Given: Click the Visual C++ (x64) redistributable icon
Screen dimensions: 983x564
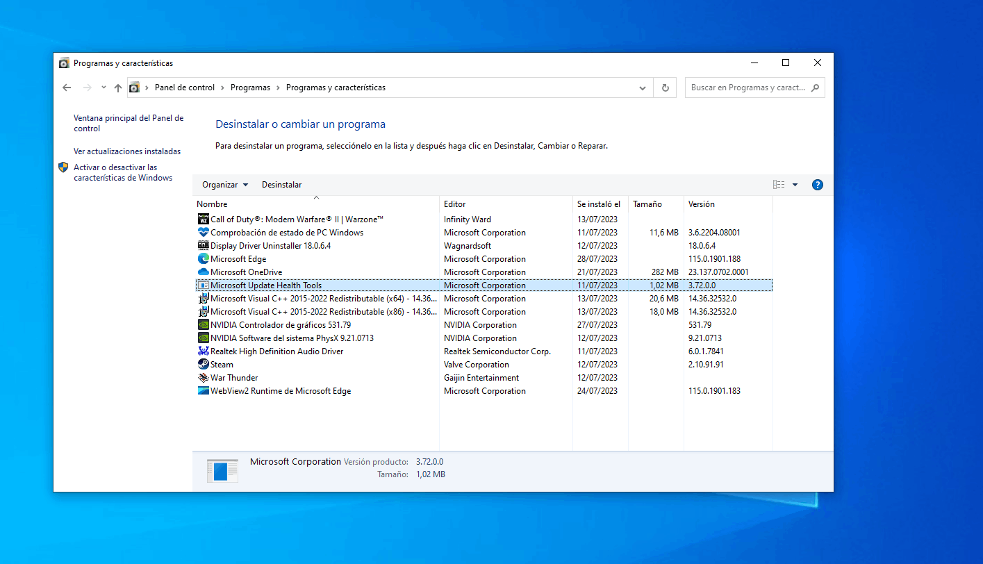Looking at the screenshot, I should [x=204, y=299].
